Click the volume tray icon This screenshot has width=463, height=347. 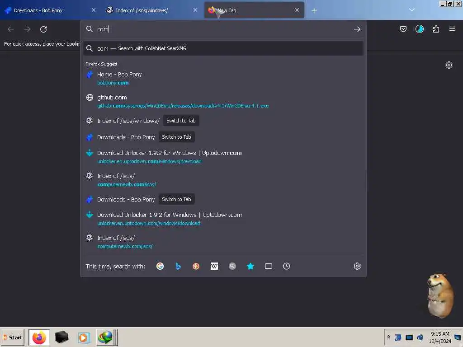click(x=420, y=337)
